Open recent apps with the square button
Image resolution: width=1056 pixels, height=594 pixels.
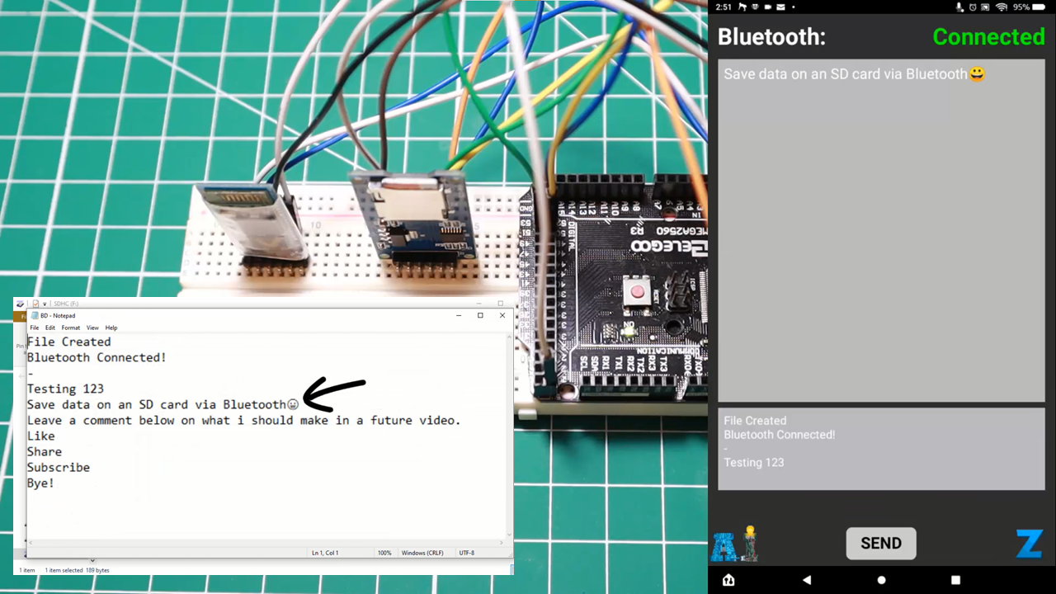(x=955, y=580)
